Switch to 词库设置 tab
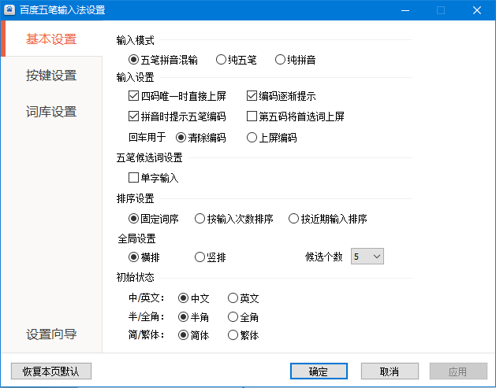The height and width of the screenshot is (388, 496). [x=51, y=112]
